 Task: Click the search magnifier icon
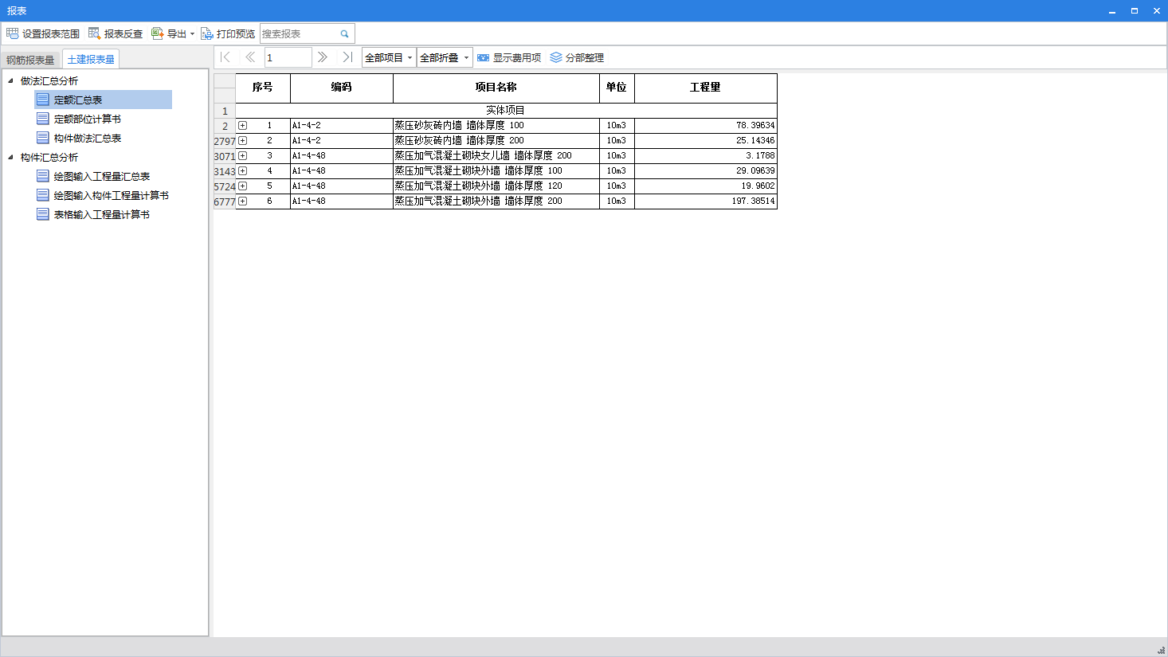point(345,33)
